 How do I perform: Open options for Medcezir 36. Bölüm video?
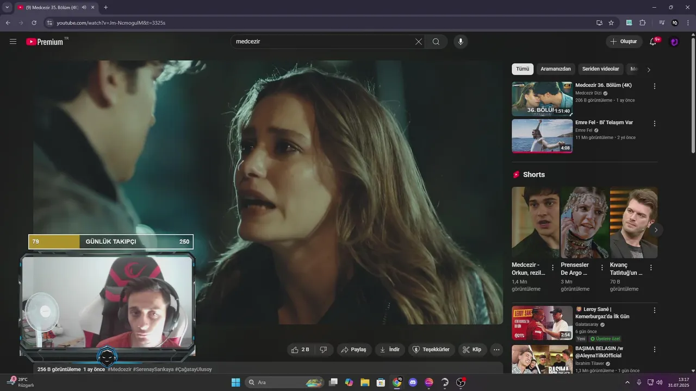click(x=655, y=86)
